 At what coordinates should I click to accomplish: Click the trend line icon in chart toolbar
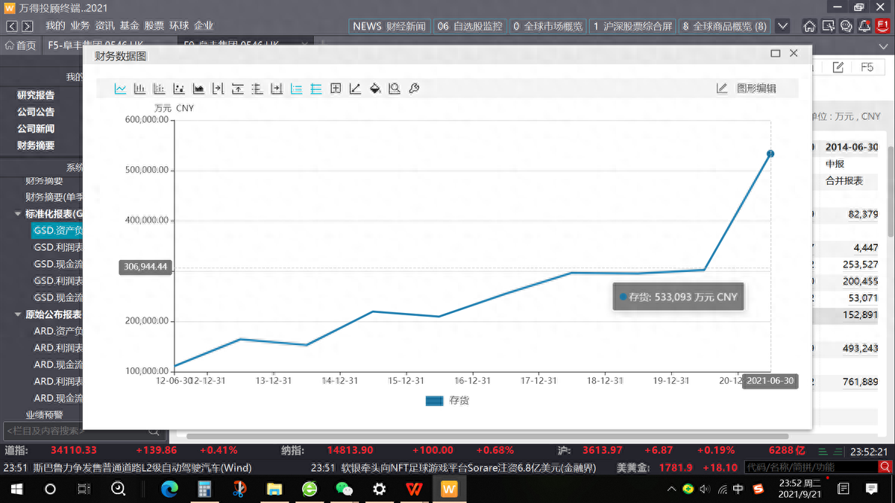point(355,89)
